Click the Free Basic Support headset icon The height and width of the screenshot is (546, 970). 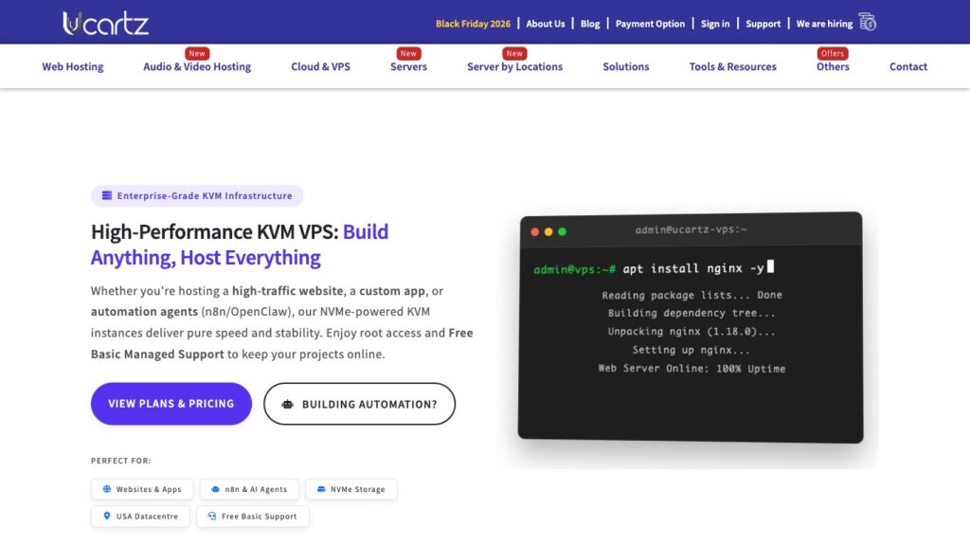(212, 517)
